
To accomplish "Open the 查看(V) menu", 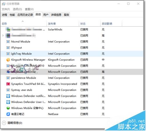I will pos(29,9).
